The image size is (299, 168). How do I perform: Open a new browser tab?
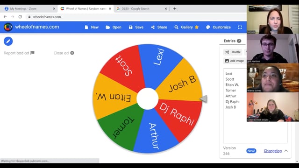[175, 9]
